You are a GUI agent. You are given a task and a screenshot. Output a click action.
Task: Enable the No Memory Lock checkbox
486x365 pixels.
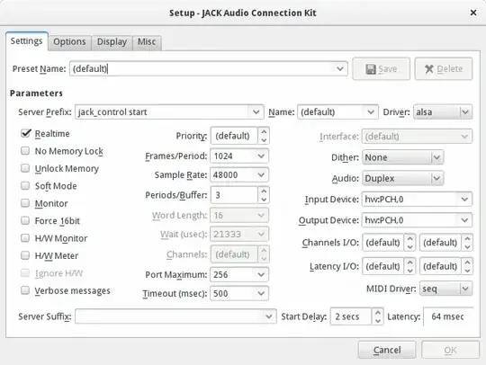coord(25,151)
